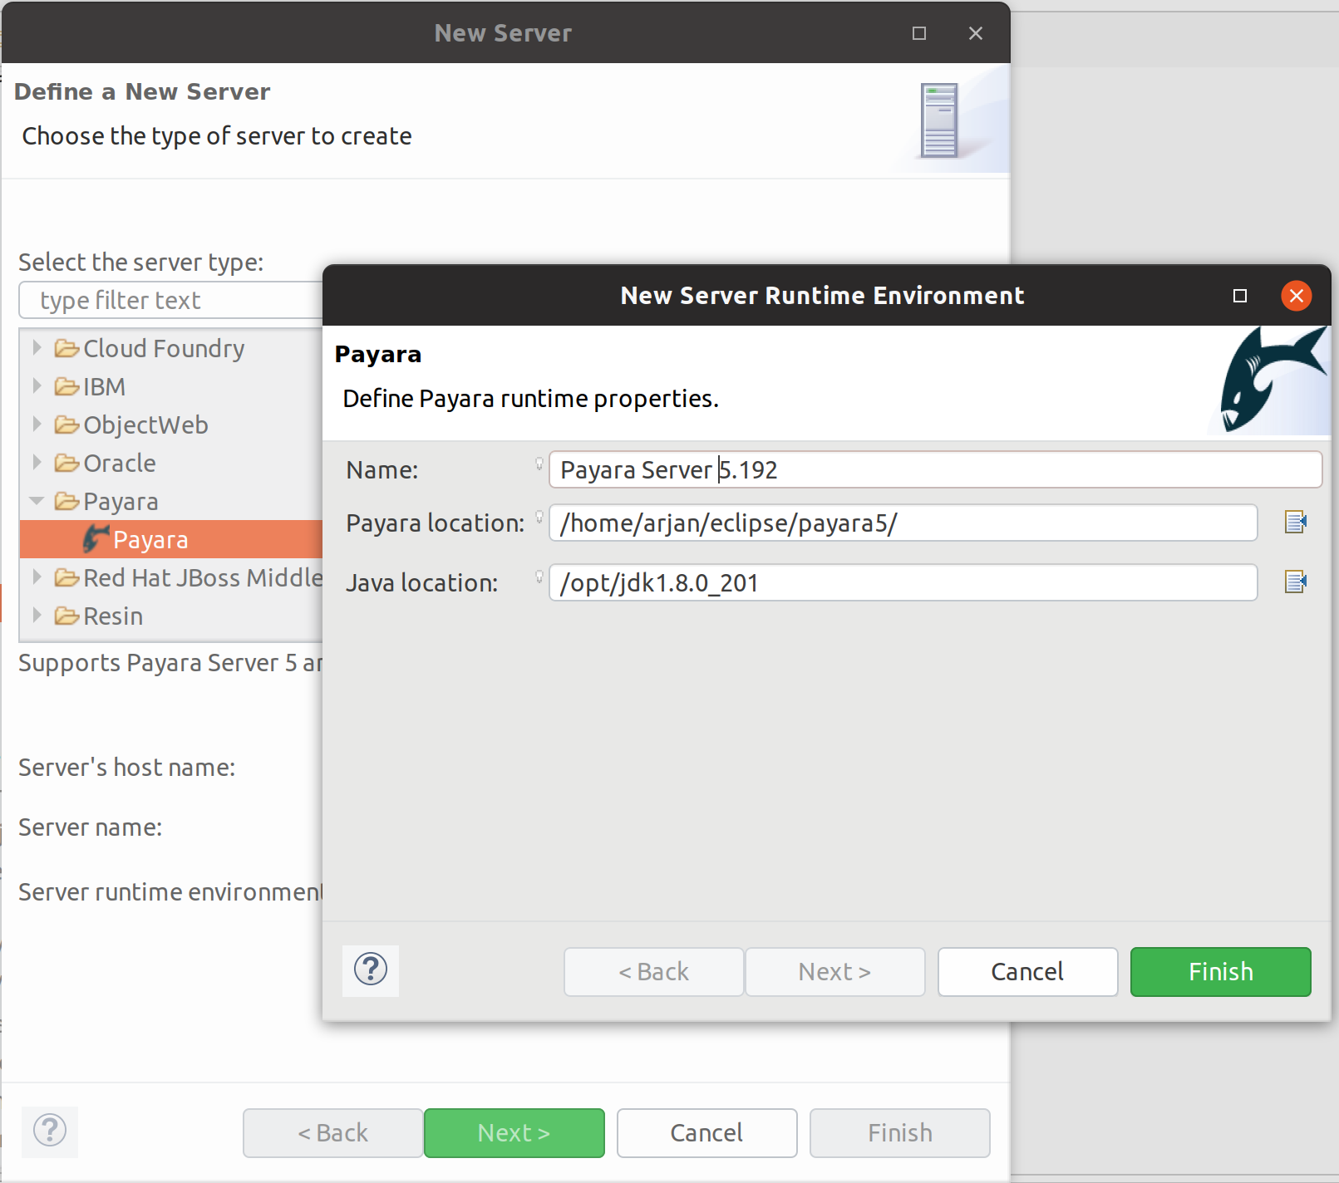Expand the Red Hat JBoss Middleware node
Viewport: 1339px width, 1183px height.
click(37, 577)
